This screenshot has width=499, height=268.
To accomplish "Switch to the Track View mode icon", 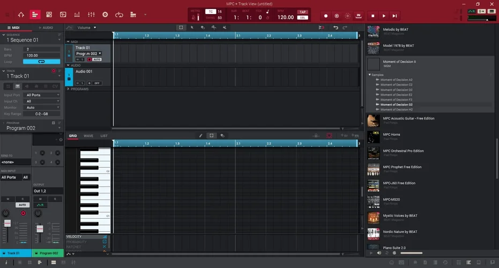I will [35, 14].
